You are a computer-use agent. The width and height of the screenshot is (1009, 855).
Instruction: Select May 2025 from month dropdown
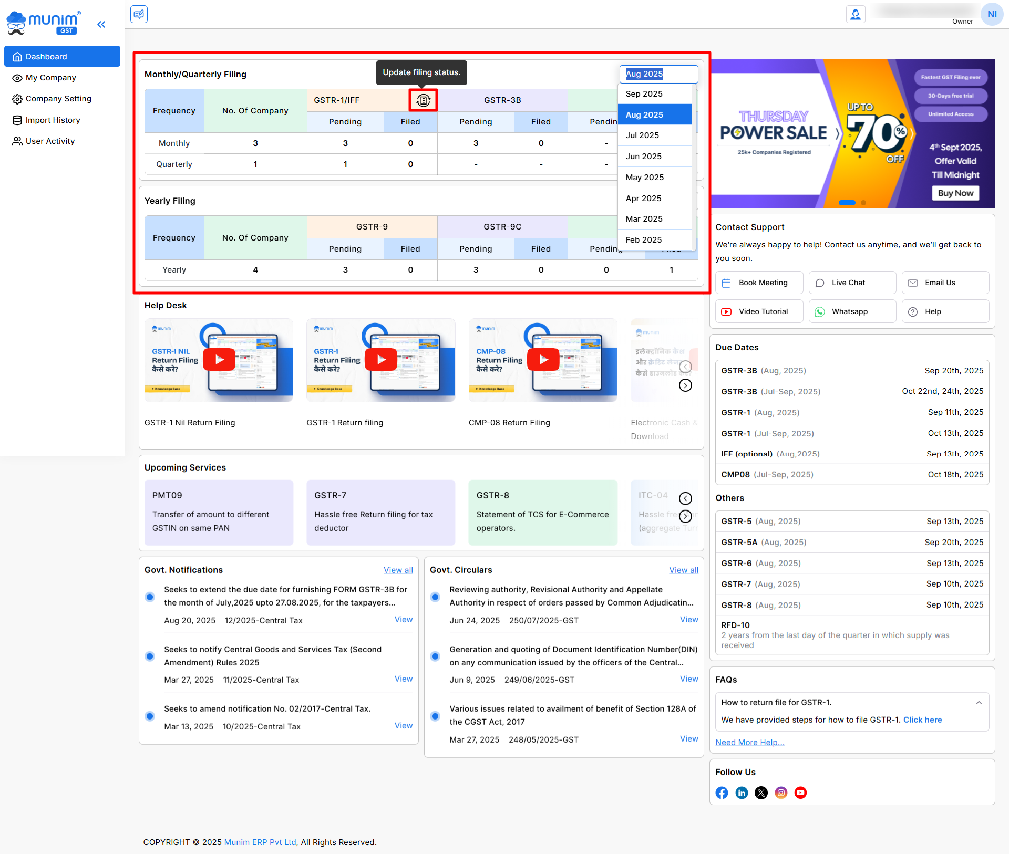655,177
